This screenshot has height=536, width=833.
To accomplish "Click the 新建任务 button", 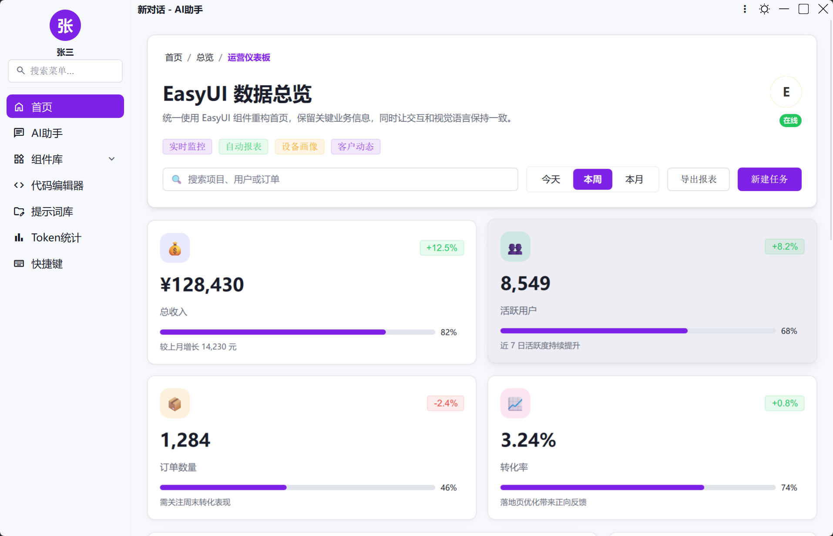I will point(769,179).
